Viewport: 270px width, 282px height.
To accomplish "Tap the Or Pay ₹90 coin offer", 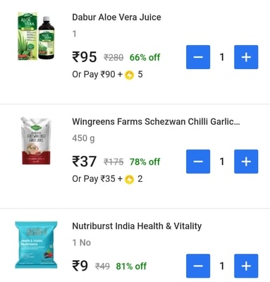I will (x=107, y=75).
